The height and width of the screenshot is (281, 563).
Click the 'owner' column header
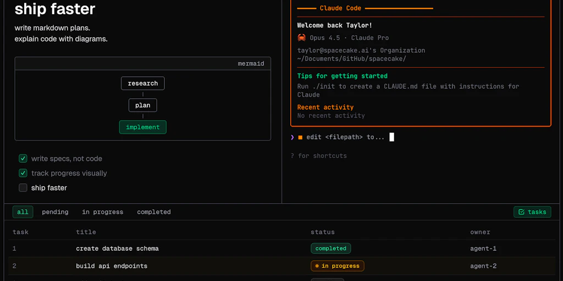[x=480, y=232]
